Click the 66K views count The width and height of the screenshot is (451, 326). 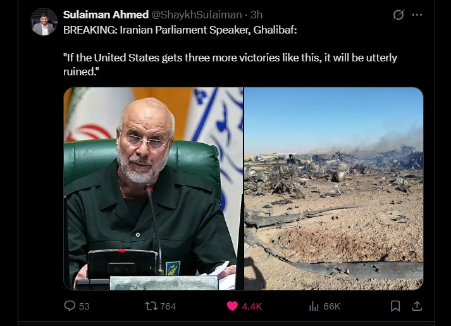coord(331,306)
